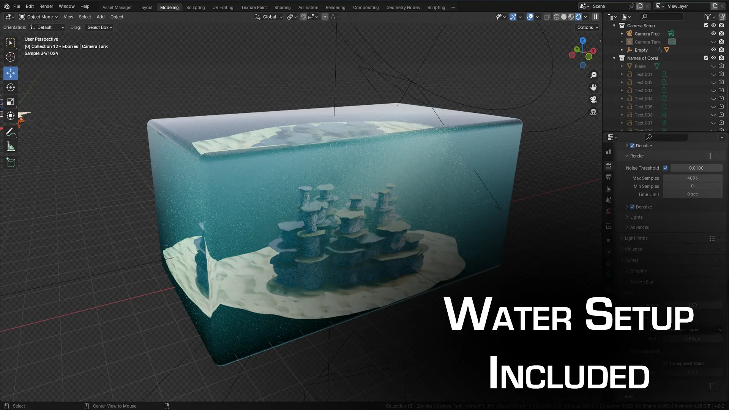
Task: Expand the Light Paths section
Action: [x=636, y=238]
